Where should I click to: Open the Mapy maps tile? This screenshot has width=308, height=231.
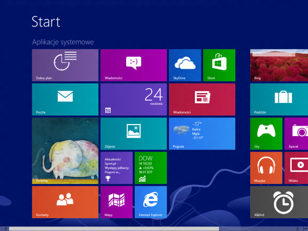pyautogui.click(x=116, y=202)
